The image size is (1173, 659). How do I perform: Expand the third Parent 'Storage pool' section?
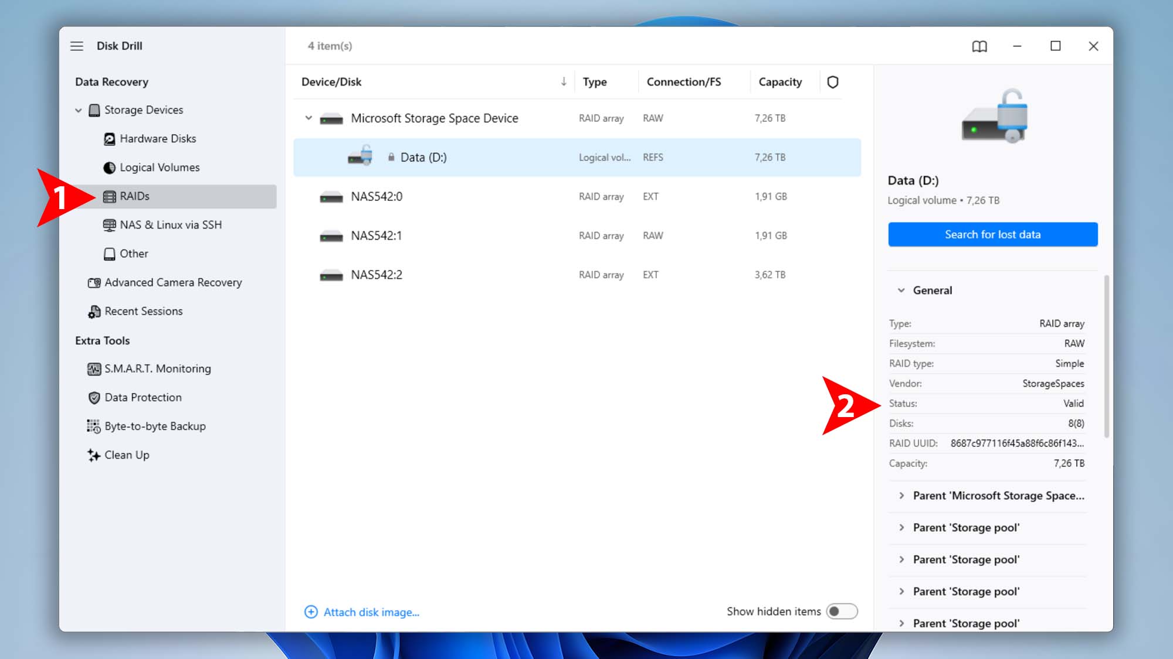pos(901,592)
